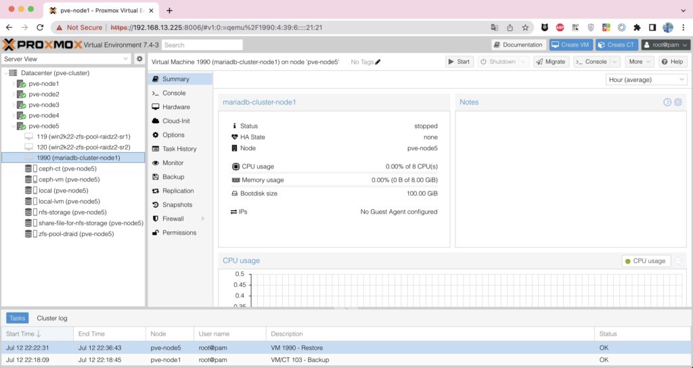The height and width of the screenshot is (368, 693).
Task: Click the browser reload icon
Action: (40, 27)
